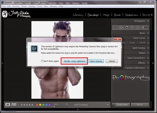Expand the left panel arrow
Screen dimensions: 157x113
tap(2, 63)
